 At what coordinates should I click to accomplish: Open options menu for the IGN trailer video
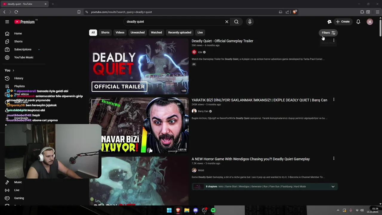(334, 40)
